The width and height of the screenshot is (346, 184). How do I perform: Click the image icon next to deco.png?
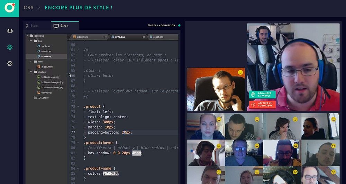point(39,93)
